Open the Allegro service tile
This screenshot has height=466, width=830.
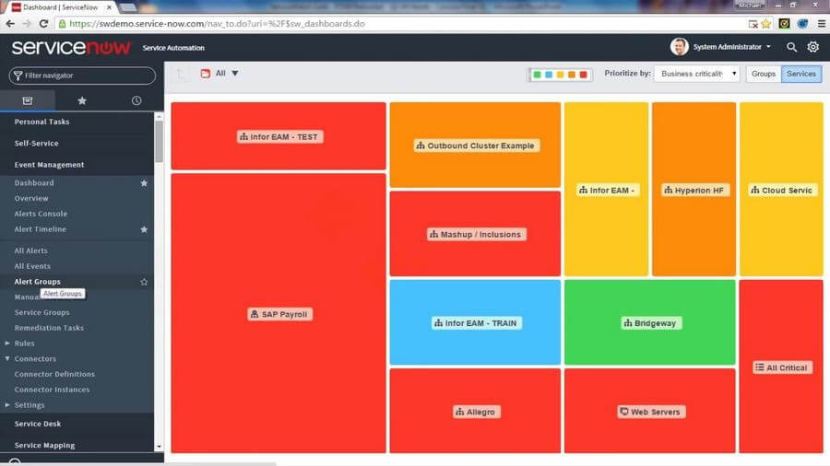pos(475,412)
